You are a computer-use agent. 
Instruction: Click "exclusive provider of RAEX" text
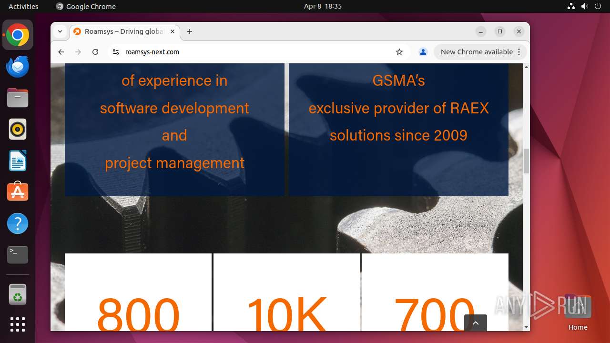point(398,108)
